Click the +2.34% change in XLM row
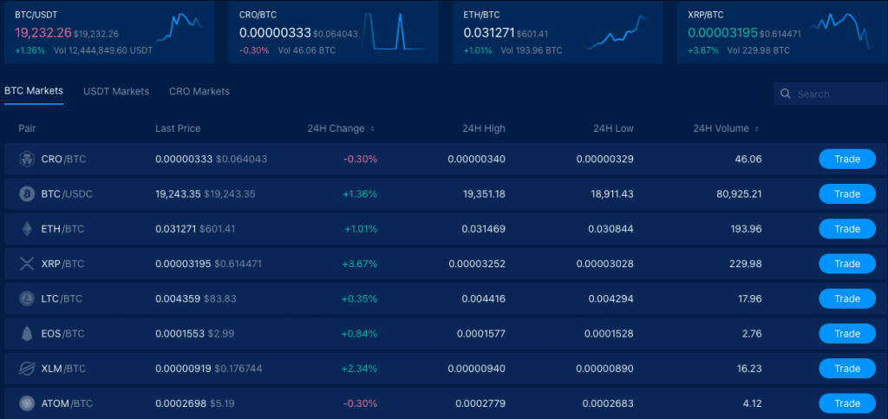This screenshot has width=888, height=419. (x=359, y=369)
